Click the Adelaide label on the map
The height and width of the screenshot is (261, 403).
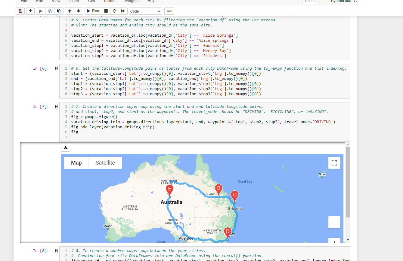[186, 238]
